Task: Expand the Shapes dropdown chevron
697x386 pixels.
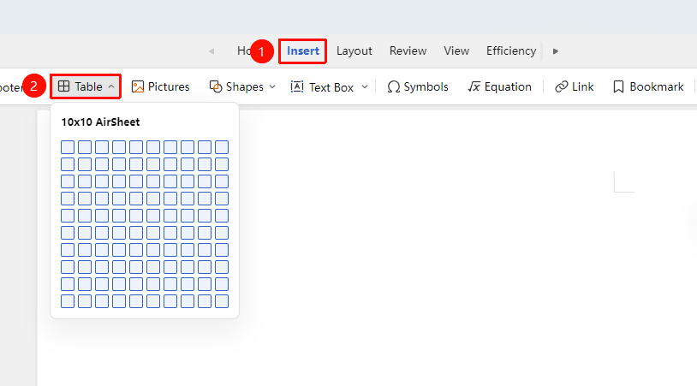Action: pos(272,87)
